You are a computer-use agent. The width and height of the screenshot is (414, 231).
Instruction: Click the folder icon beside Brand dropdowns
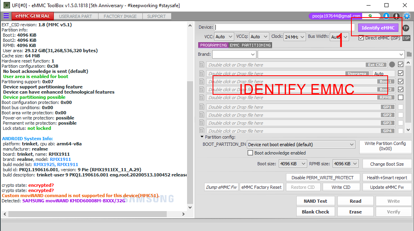point(408,54)
